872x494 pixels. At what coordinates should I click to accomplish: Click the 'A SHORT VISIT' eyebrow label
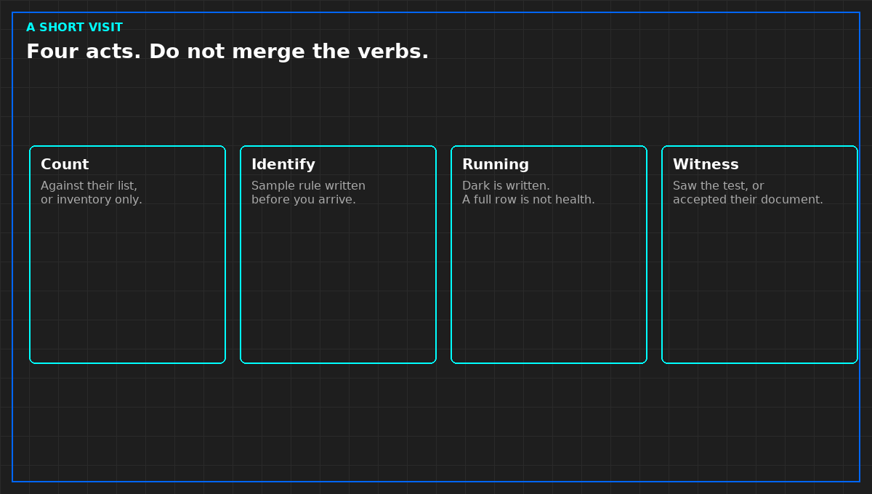(74, 28)
